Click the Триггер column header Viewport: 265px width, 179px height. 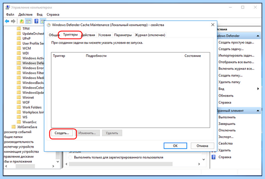pyautogui.click(x=59, y=56)
